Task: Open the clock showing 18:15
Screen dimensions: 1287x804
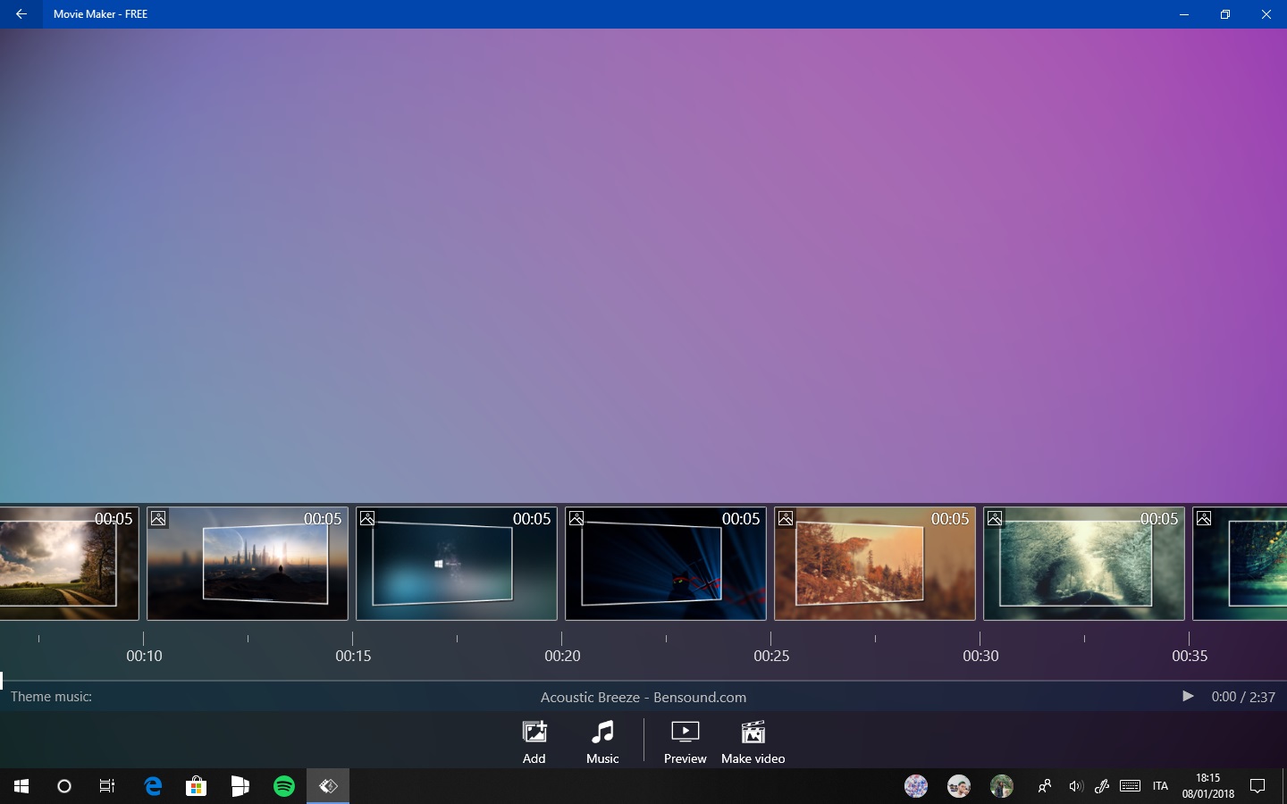Action: pos(1207,786)
